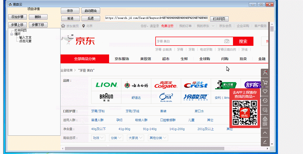This screenshot has width=303, height=154.
Task: Click the 保存 button
Action: coord(70,11)
